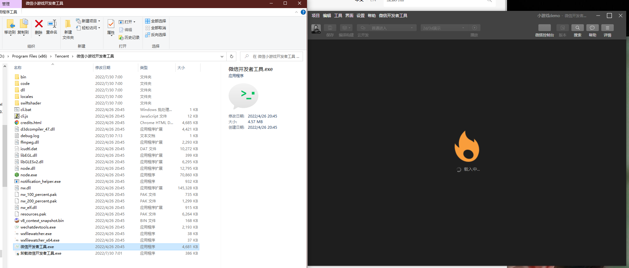This screenshot has height=268, width=629.
Task: Click the 播放 play button
Action: [474, 28]
